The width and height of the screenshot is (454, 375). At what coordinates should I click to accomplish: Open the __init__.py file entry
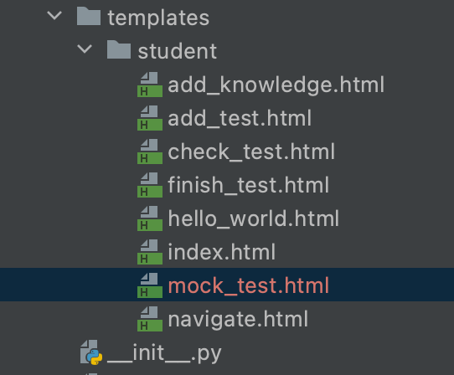[164, 353]
